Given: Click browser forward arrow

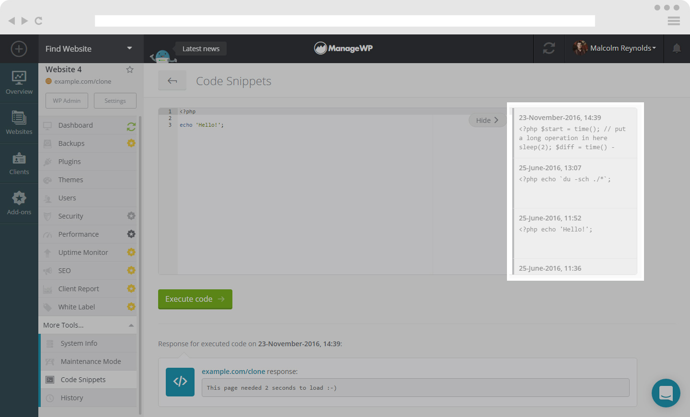Looking at the screenshot, I should tap(25, 21).
